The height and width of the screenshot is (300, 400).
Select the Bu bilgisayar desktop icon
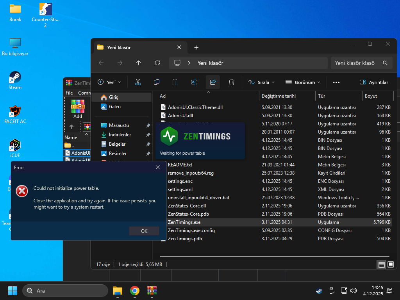tap(15, 47)
